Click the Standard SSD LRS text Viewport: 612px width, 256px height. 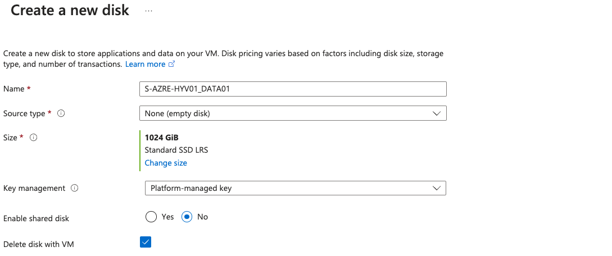(176, 150)
